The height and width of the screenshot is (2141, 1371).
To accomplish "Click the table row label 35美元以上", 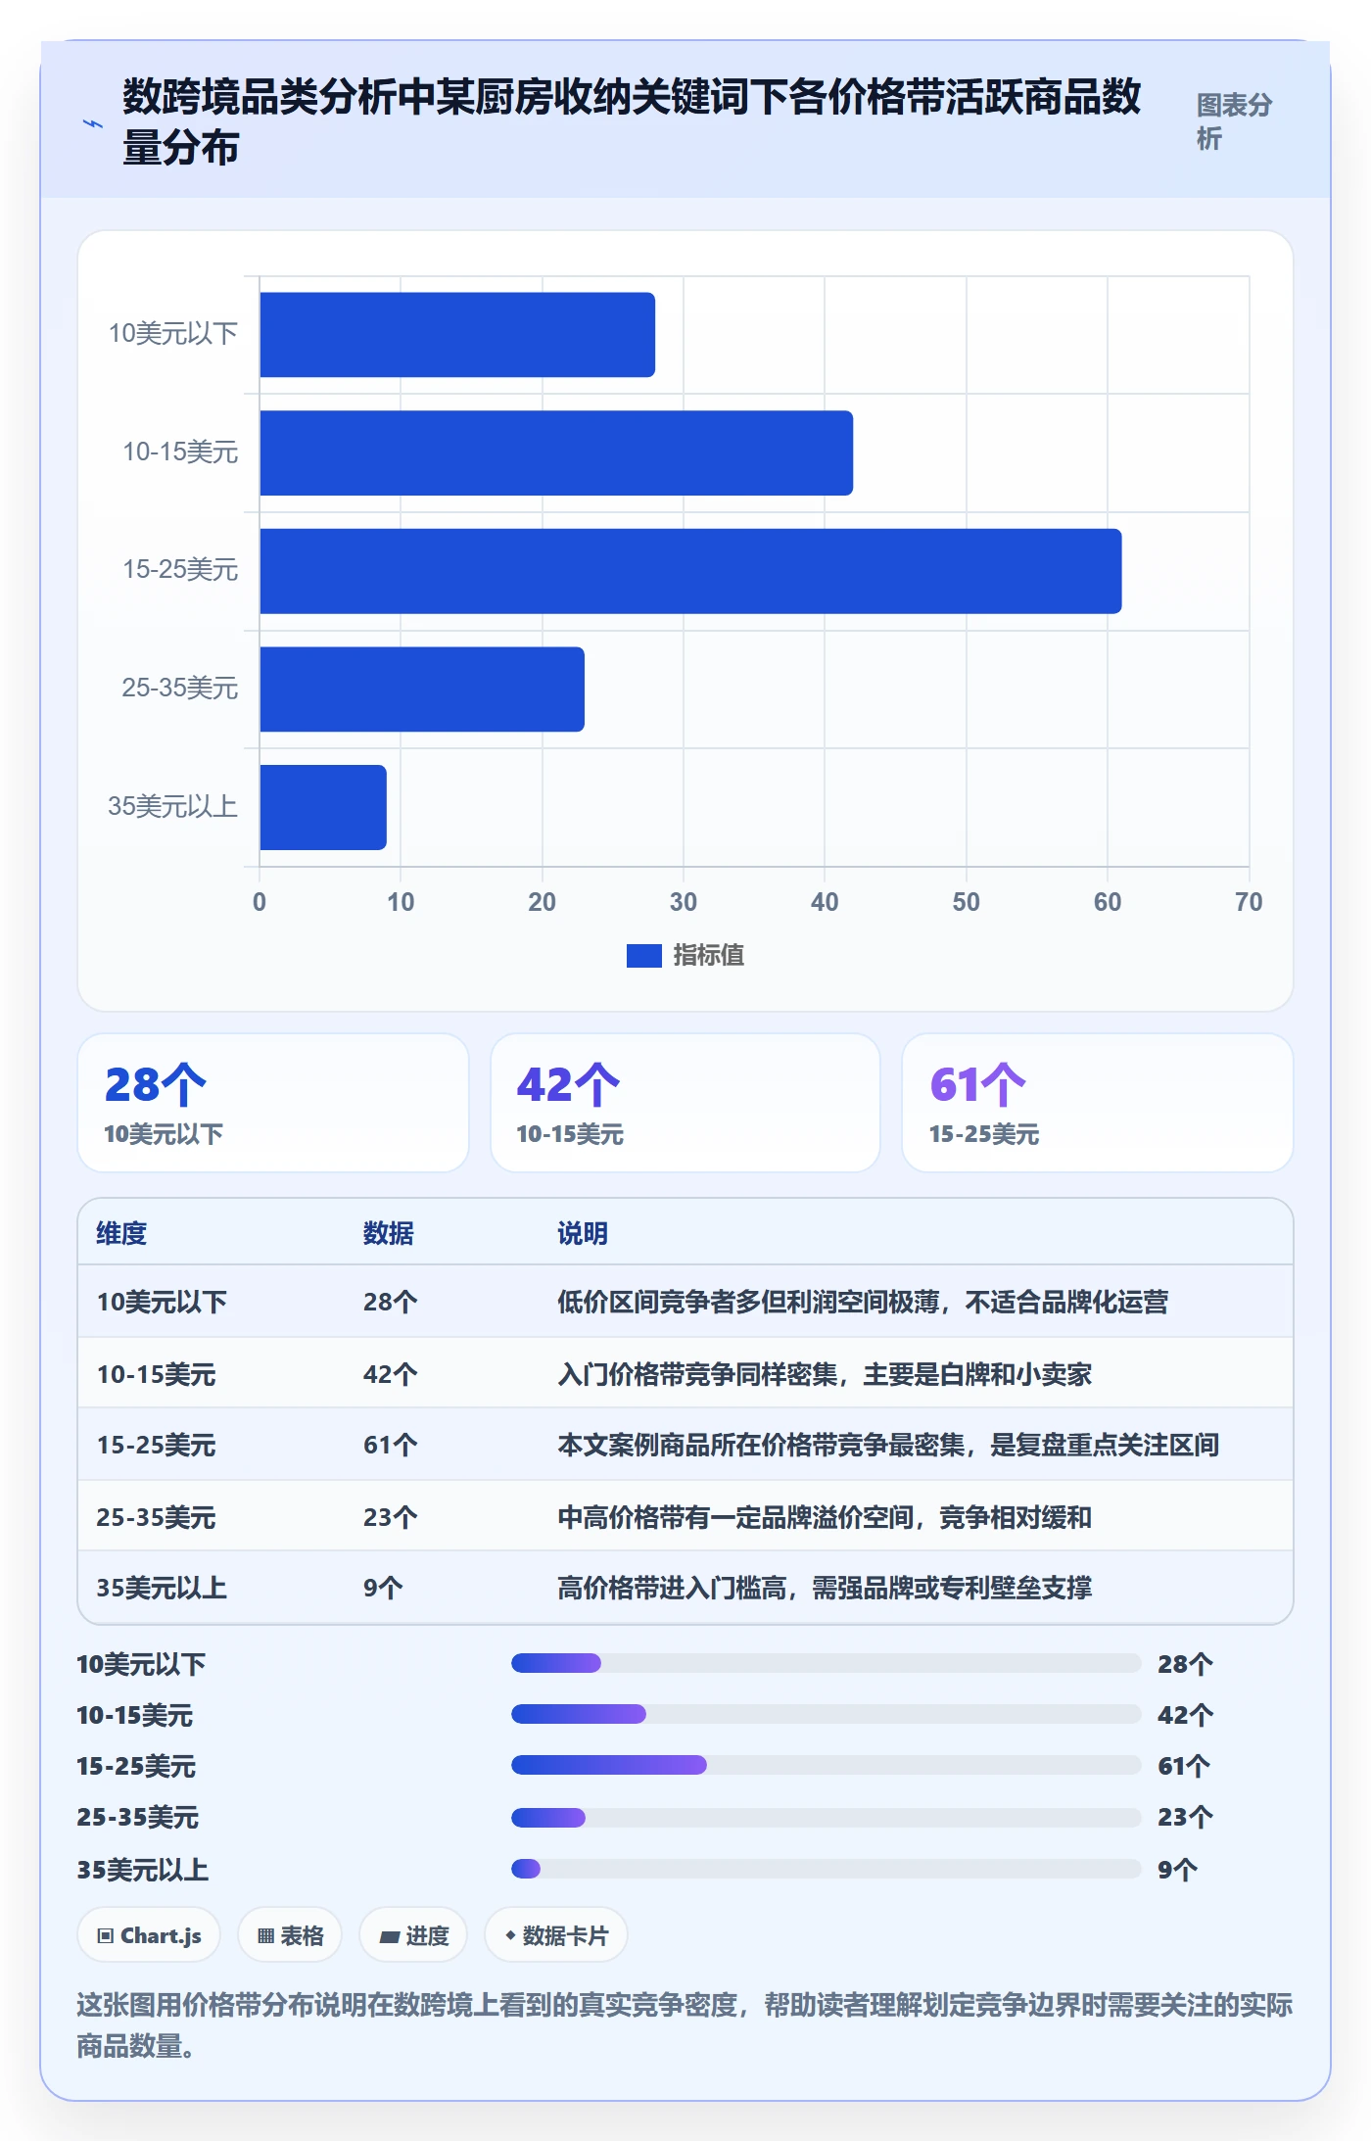I will pyautogui.click(x=162, y=1588).
